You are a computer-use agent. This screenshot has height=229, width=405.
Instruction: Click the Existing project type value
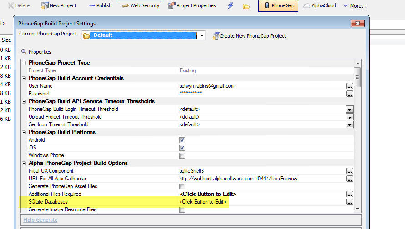click(187, 70)
